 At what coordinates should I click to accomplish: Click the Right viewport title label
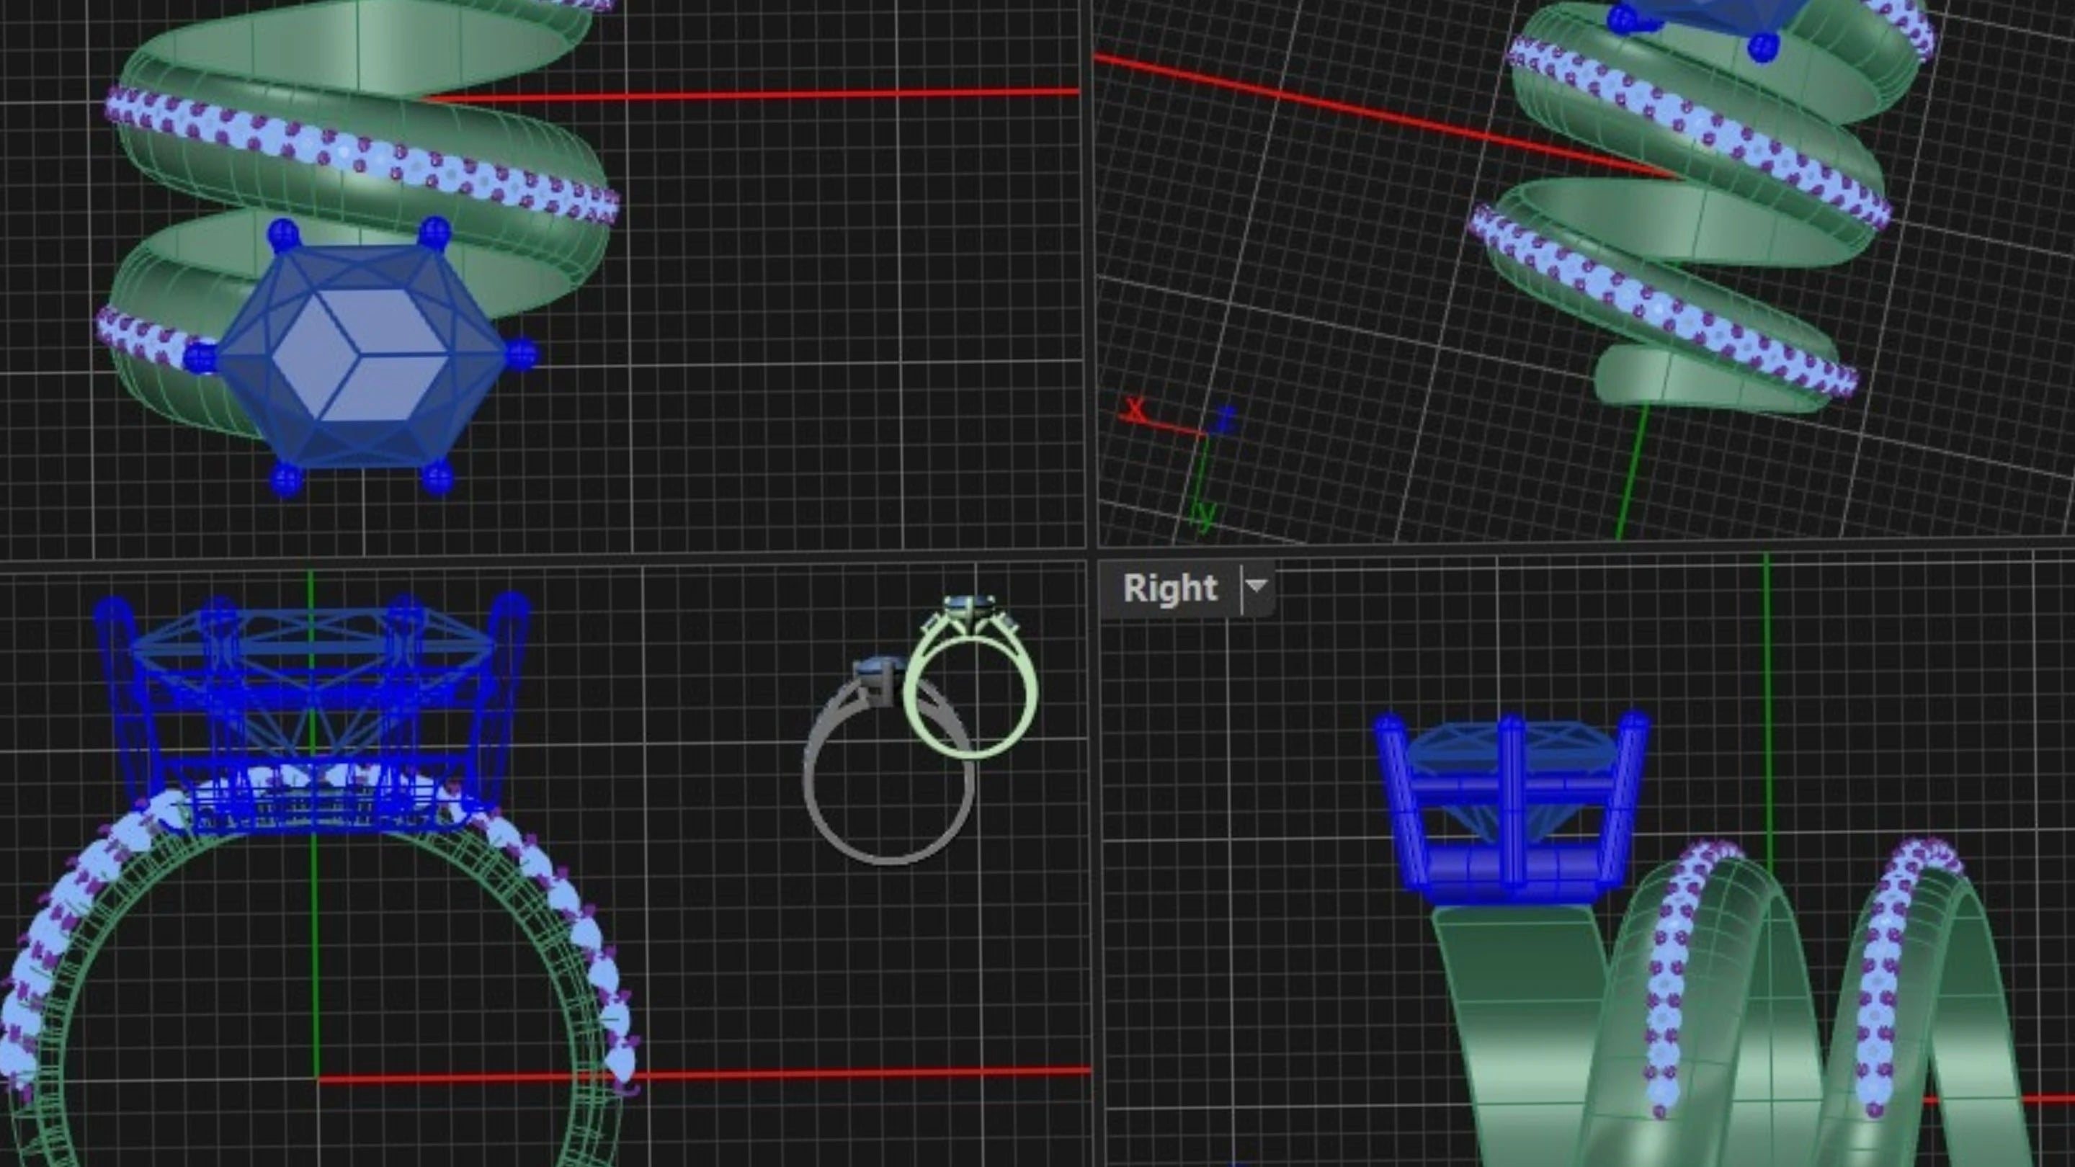click(1169, 588)
